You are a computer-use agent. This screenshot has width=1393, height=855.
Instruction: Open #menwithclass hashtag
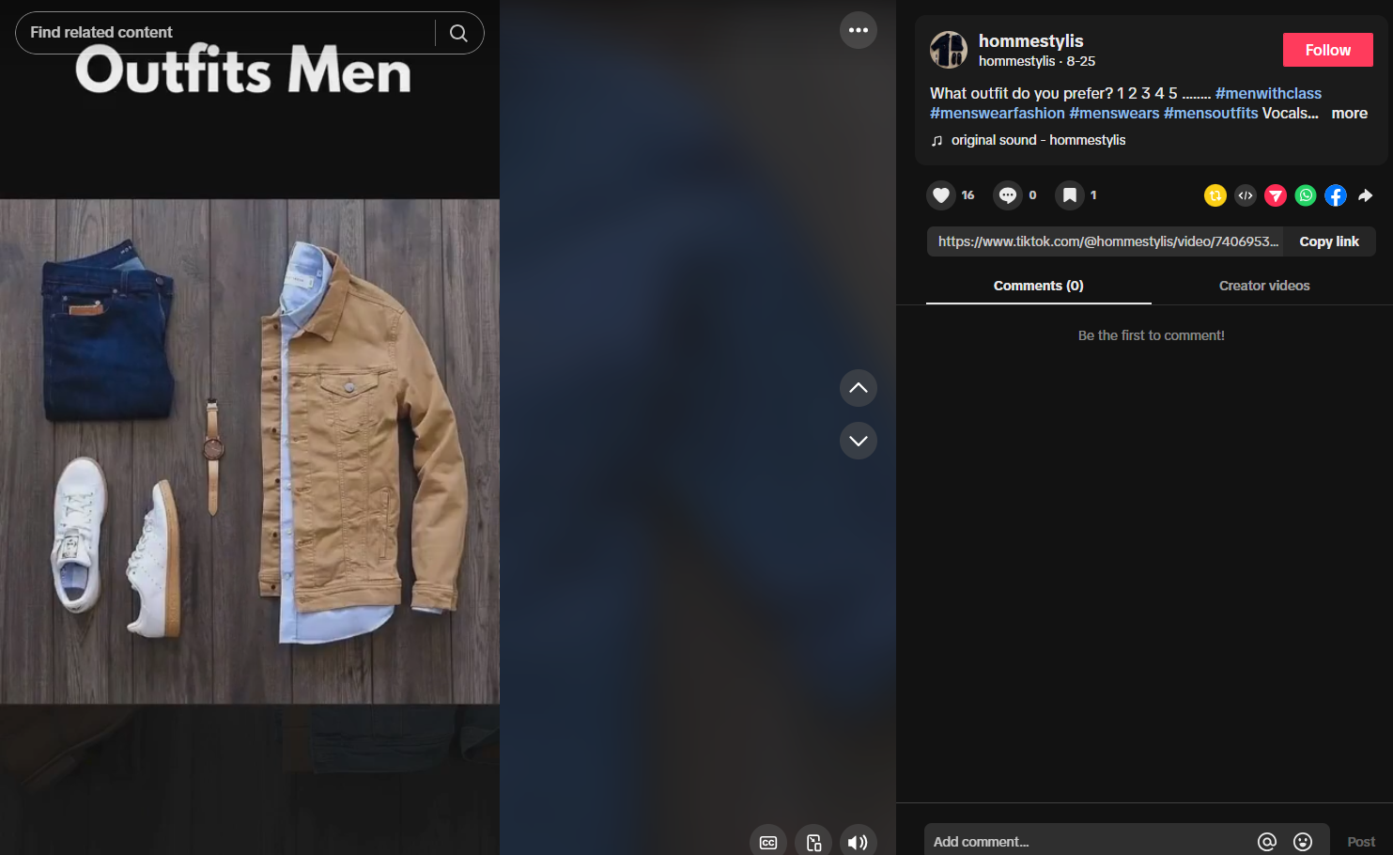1268,93
